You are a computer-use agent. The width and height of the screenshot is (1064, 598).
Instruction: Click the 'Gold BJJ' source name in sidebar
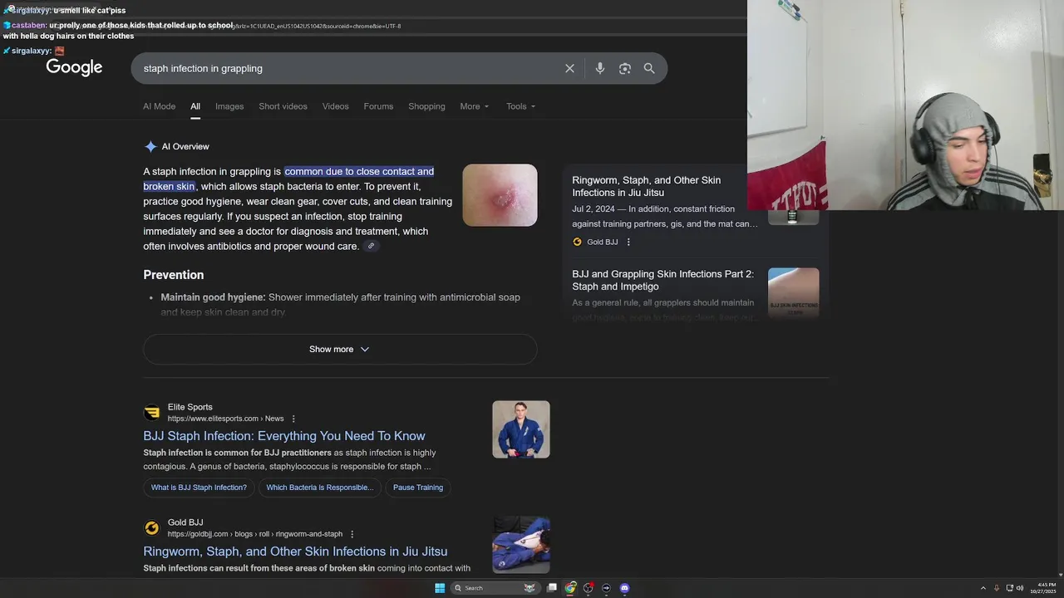pos(603,242)
